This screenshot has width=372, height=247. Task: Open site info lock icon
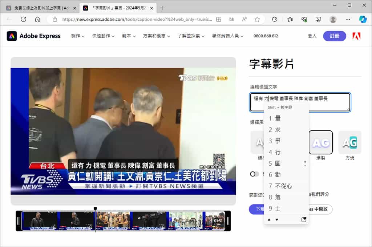[x=55, y=19]
